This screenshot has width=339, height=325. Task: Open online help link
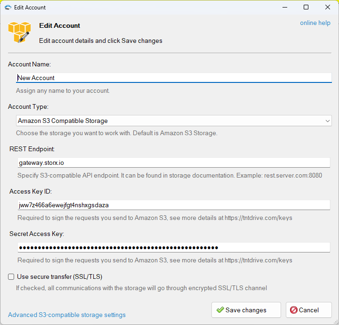[x=315, y=23]
